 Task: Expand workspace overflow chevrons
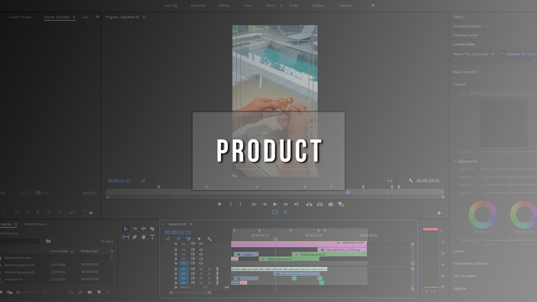coord(373,5)
